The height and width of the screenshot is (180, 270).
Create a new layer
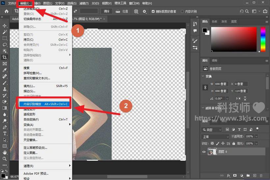[255, 175]
